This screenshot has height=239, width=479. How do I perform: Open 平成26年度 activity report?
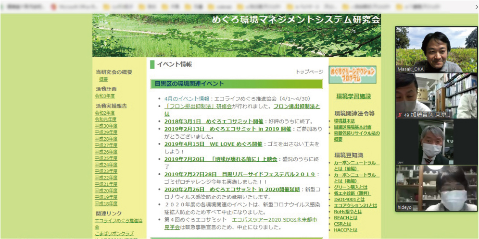pyautogui.click(x=106, y=152)
